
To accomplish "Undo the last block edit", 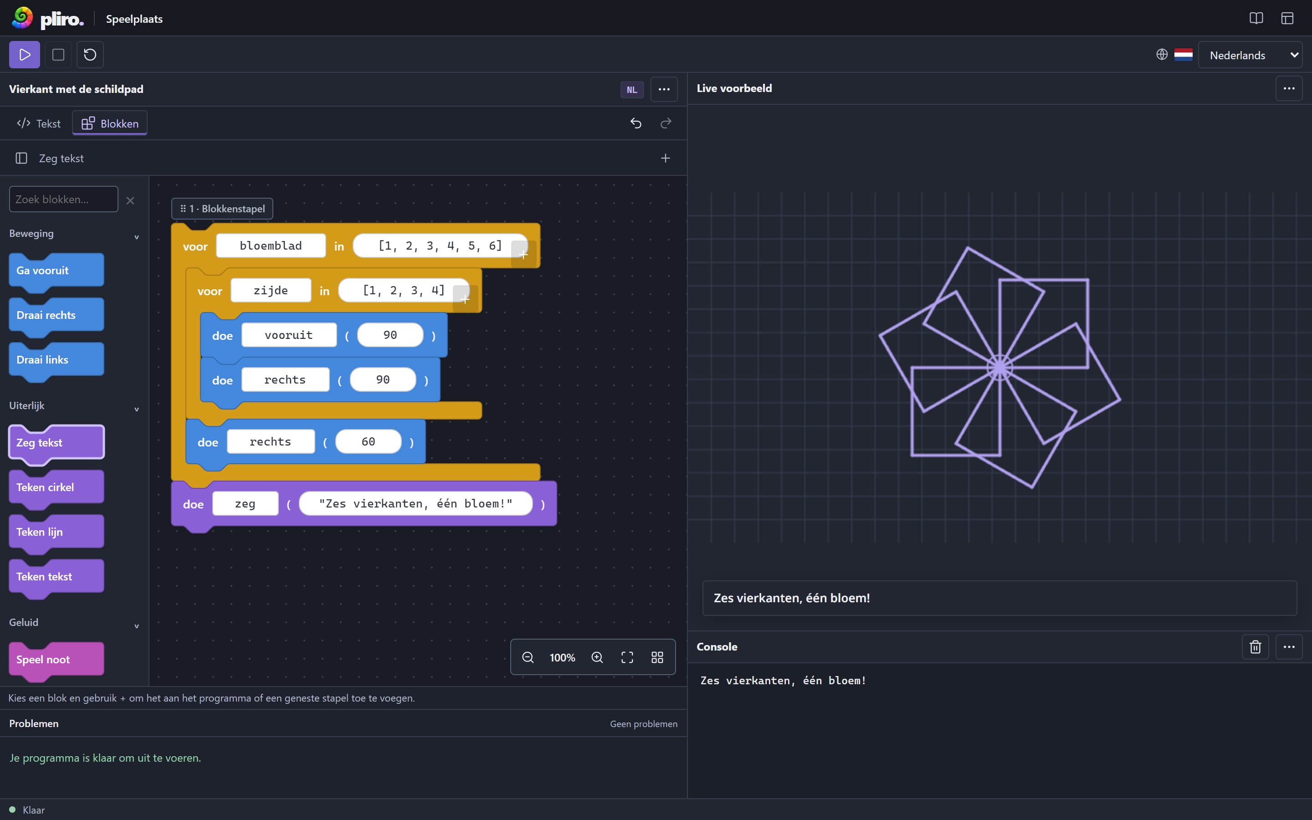I will tap(636, 123).
